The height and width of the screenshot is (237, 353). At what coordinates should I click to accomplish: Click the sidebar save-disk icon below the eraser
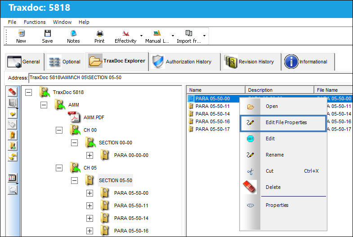pyautogui.click(x=13, y=103)
